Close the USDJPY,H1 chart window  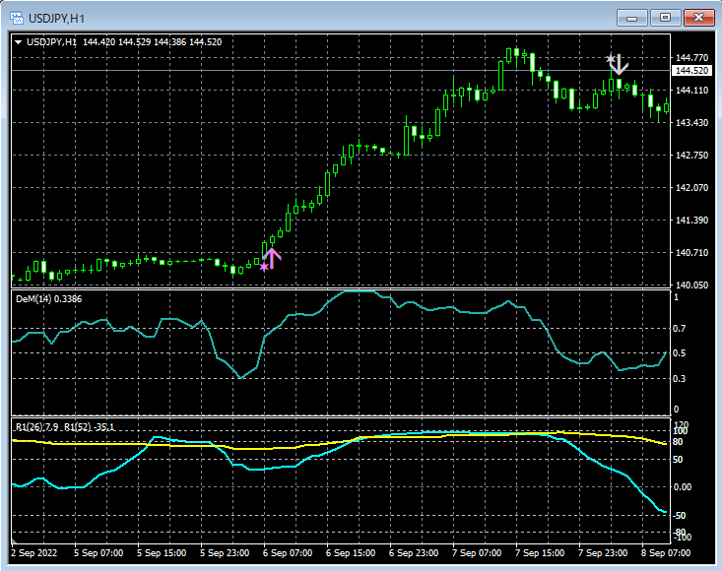click(700, 17)
